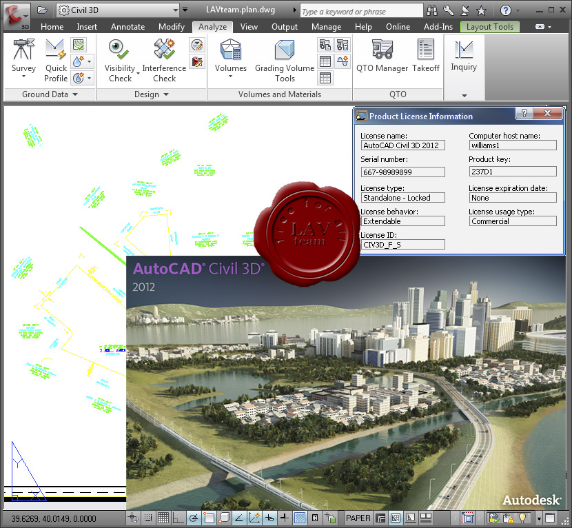This screenshot has height=528, width=572.
Task: Toggle 3D Object Snap in the status bar
Action: [224, 518]
